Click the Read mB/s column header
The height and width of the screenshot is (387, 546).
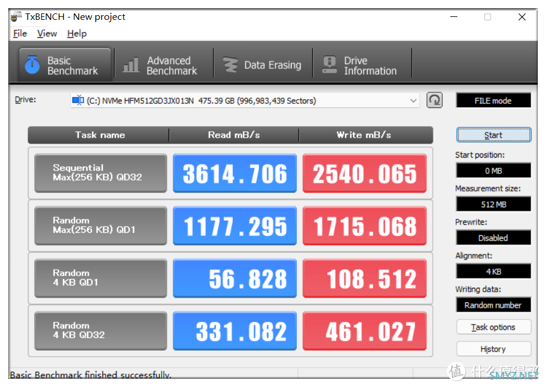pyautogui.click(x=234, y=135)
